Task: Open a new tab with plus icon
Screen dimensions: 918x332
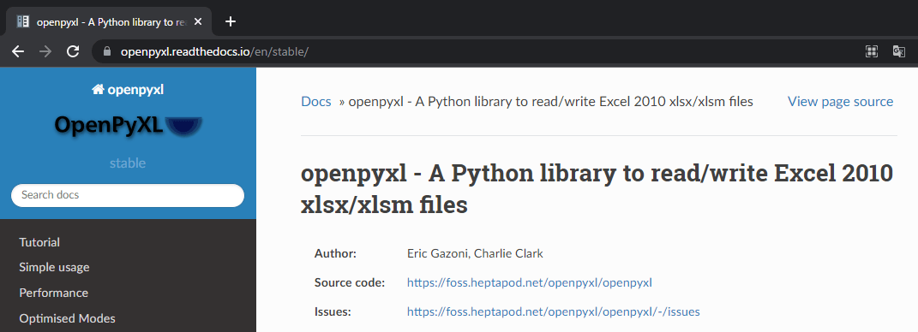Action: [231, 21]
